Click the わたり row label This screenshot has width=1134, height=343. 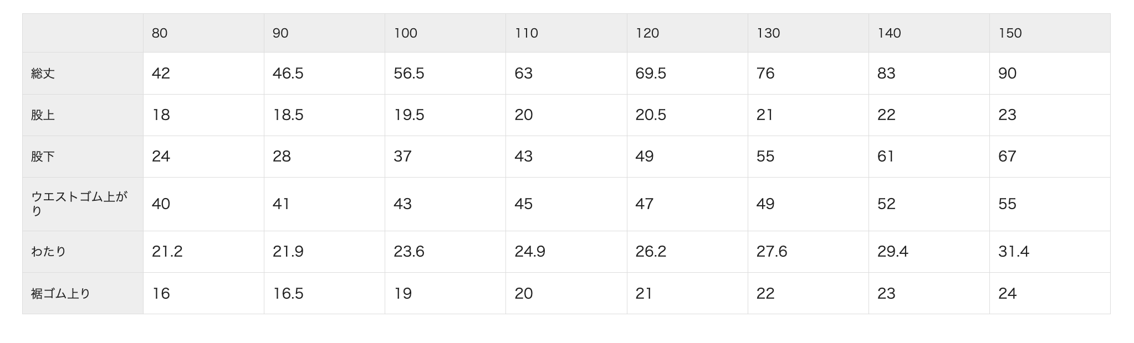tap(49, 252)
